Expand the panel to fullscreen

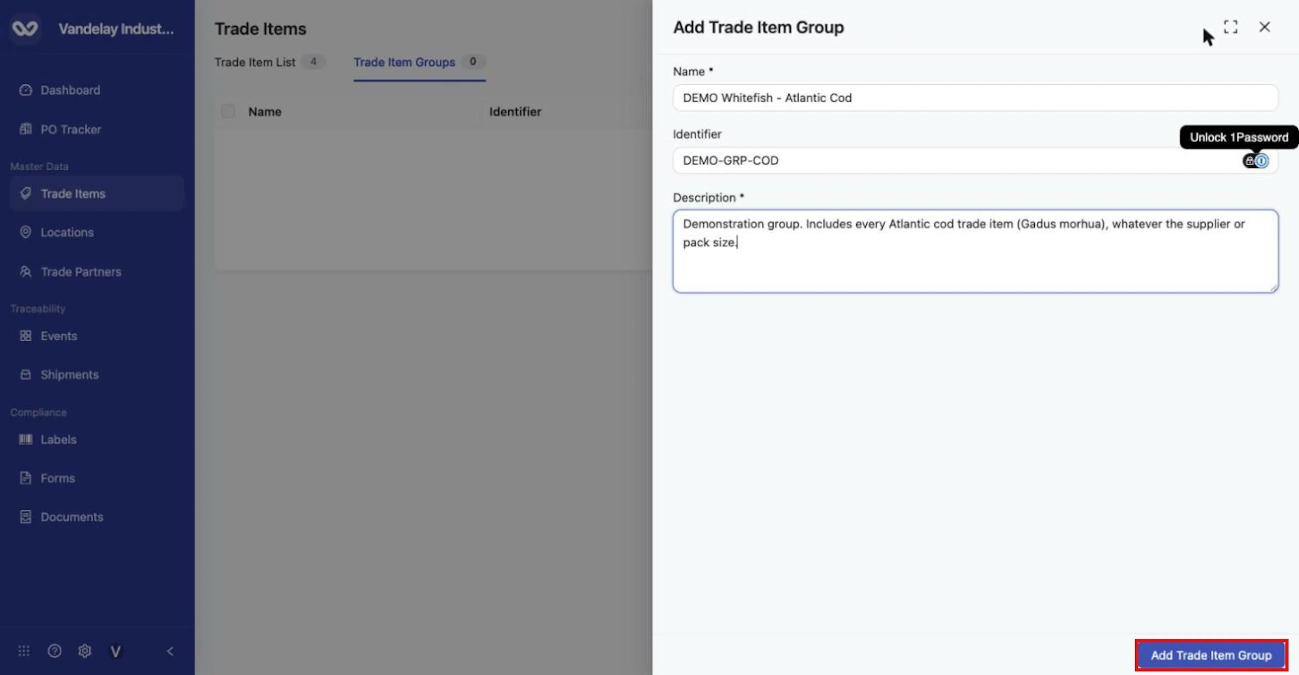click(x=1230, y=27)
